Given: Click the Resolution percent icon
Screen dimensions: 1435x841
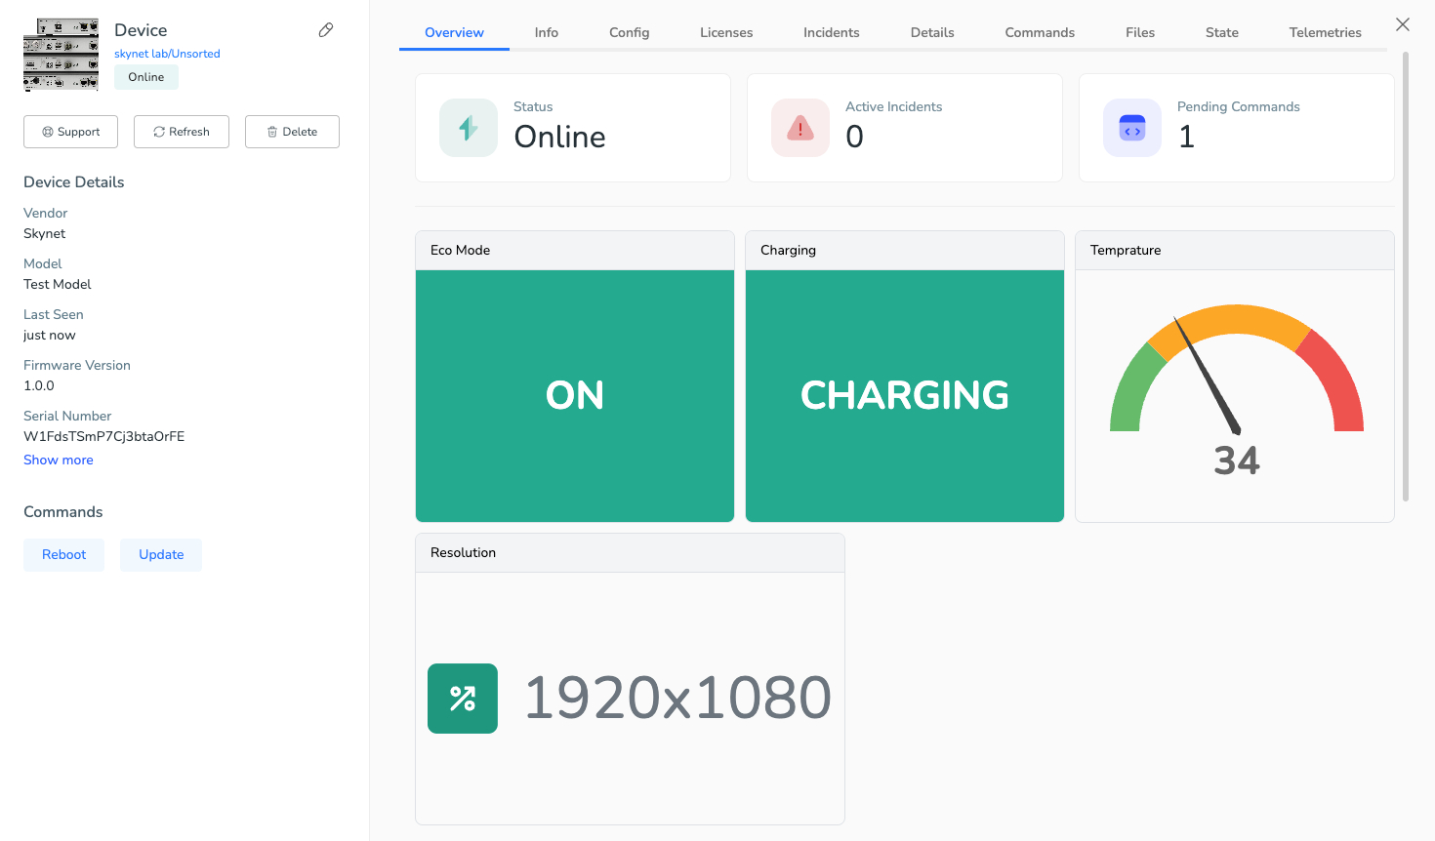Looking at the screenshot, I should pos(463,699).
